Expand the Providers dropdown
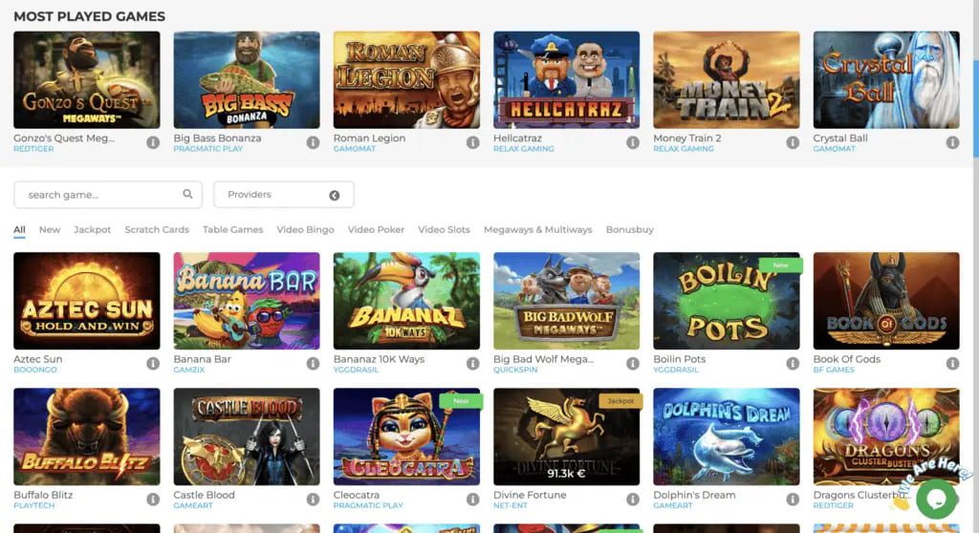This screenshot has height=533, width=979. coord(283,195)
